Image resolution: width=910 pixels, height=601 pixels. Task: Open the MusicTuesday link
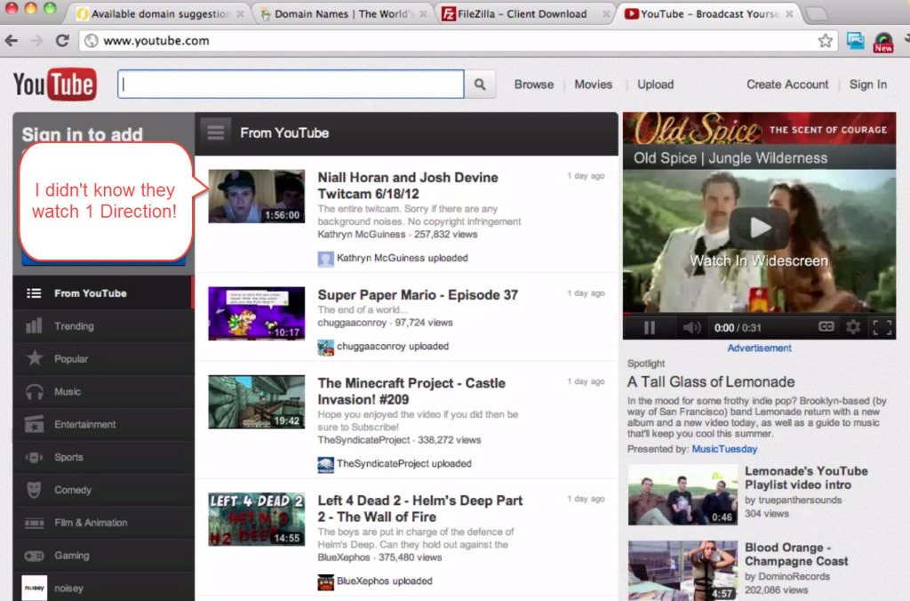point(724,449)
